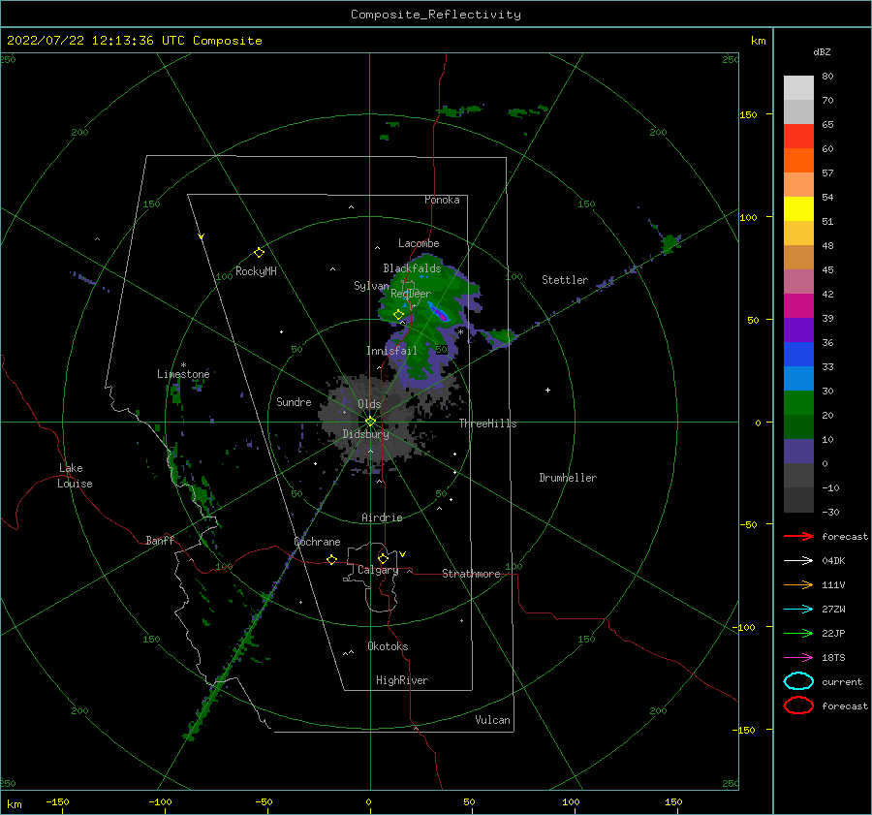Viewport: 872px width, 815px height.
Task: Click the yellow diamond marker above Calgary label
Action: 383,558
